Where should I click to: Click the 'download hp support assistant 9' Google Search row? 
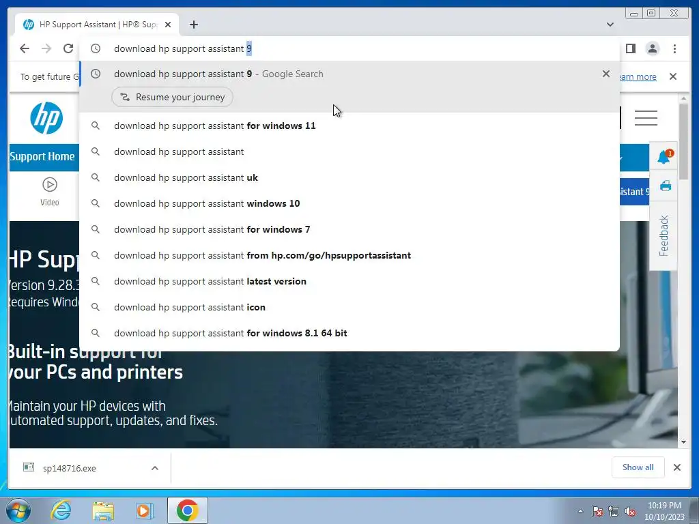tap(349, 74)
